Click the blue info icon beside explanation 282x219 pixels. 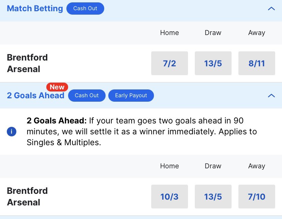(x=12, y=132)
